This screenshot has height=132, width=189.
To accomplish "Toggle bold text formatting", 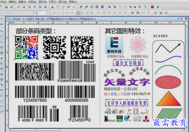I will tap(54, 13).
